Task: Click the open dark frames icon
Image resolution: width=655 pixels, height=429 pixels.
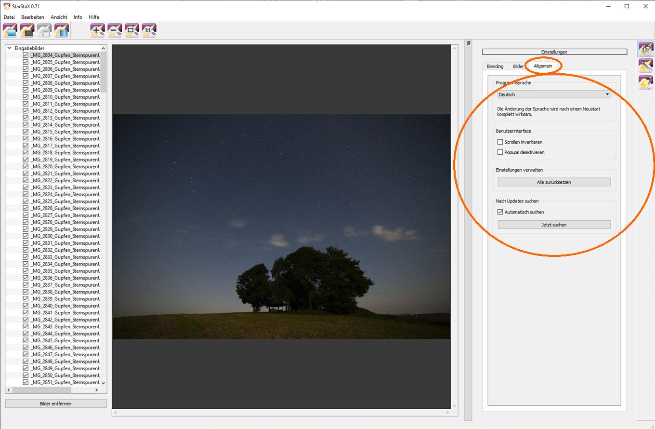Action: pyautogui.click(x=27, y=30)
